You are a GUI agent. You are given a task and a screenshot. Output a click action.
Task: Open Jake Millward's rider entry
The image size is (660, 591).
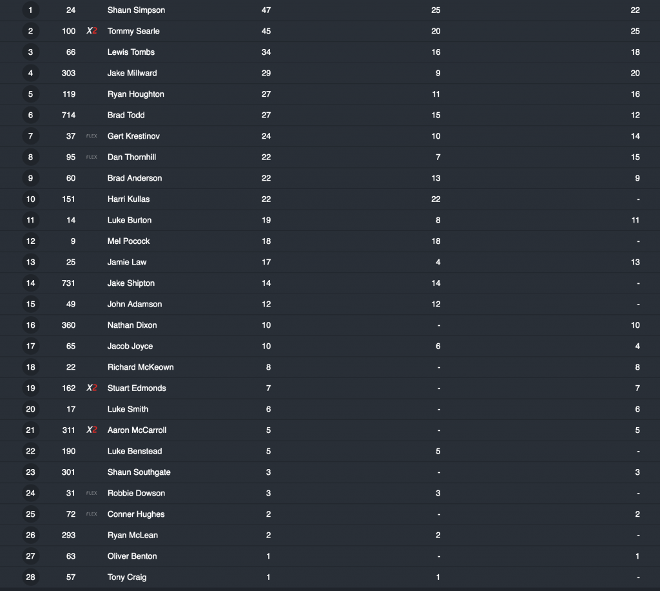tap(132, 73)
